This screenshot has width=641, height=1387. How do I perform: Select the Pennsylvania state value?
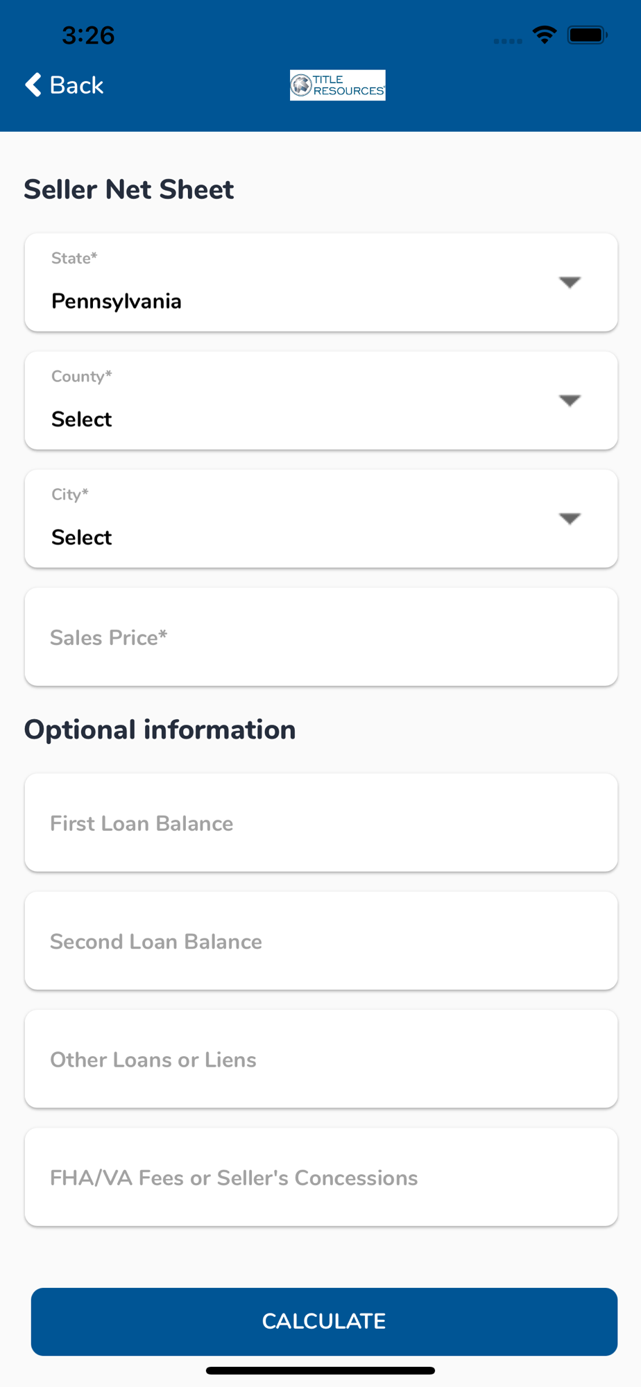pyautogui.click(x=117, y=301)
